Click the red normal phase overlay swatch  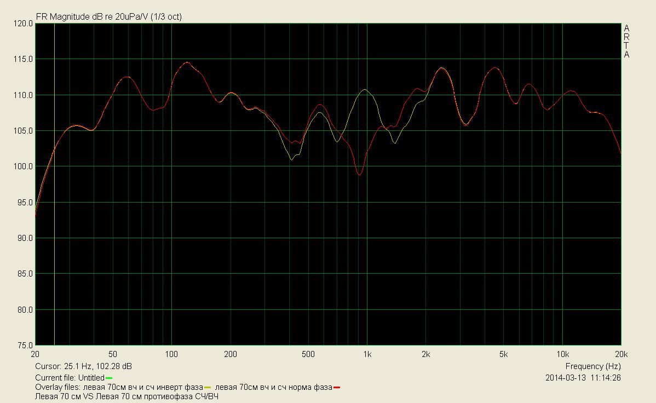[x=337, y=388]
